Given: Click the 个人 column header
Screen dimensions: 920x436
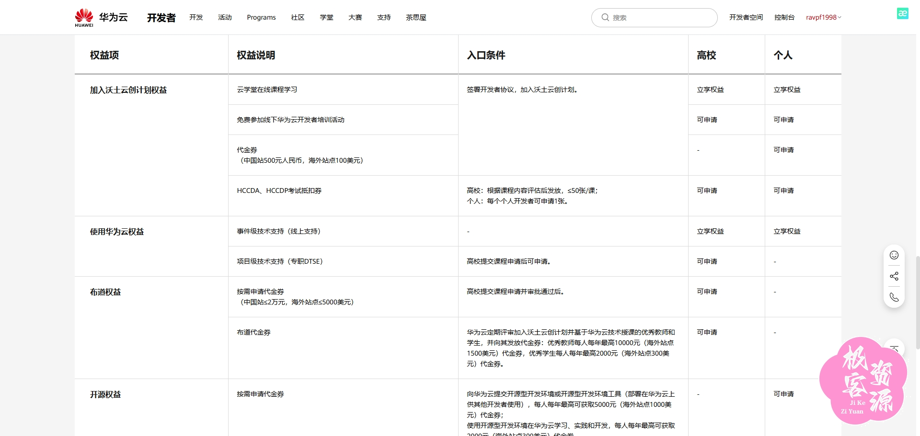Looking at the screenshot, I should point(783,55).
